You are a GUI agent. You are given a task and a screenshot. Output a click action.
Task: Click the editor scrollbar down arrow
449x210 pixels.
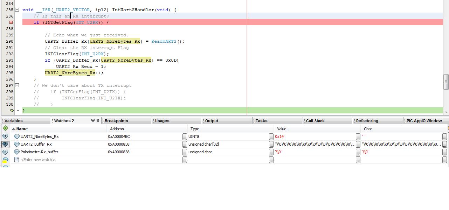coord(446,112)
